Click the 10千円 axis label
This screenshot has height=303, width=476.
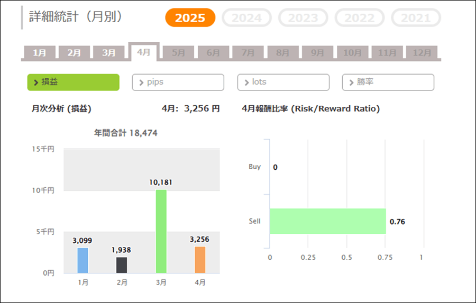click(43, 190)
